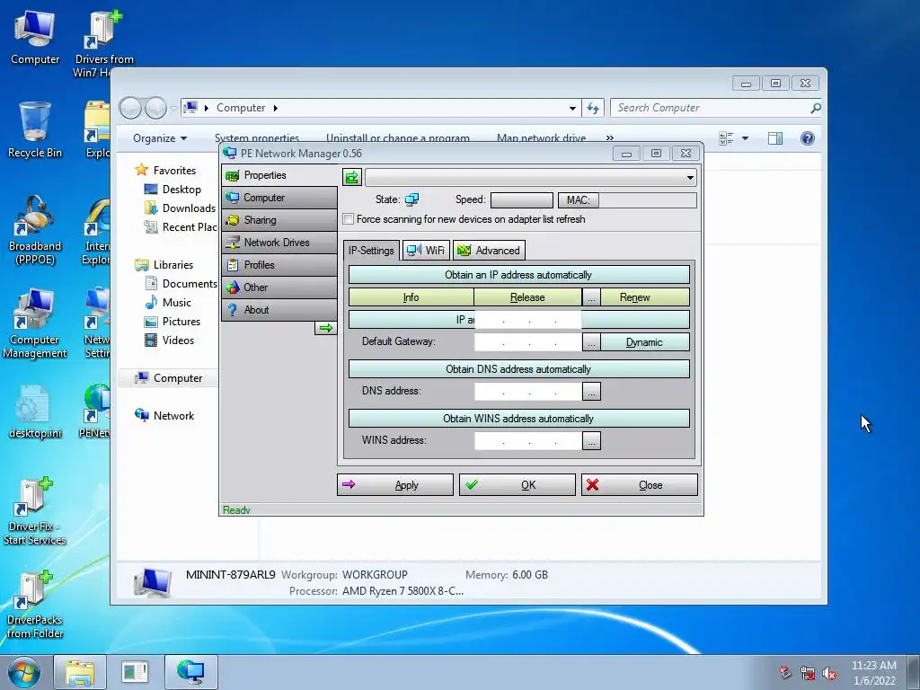Click the Close button with red X
920x690 pixels.
click(640, 484)
